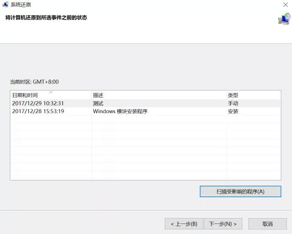The height and width of the screenshot is (234, 292).
Task: Click the Windows 模块安装程序 description cell
Action: pos(120,111)
